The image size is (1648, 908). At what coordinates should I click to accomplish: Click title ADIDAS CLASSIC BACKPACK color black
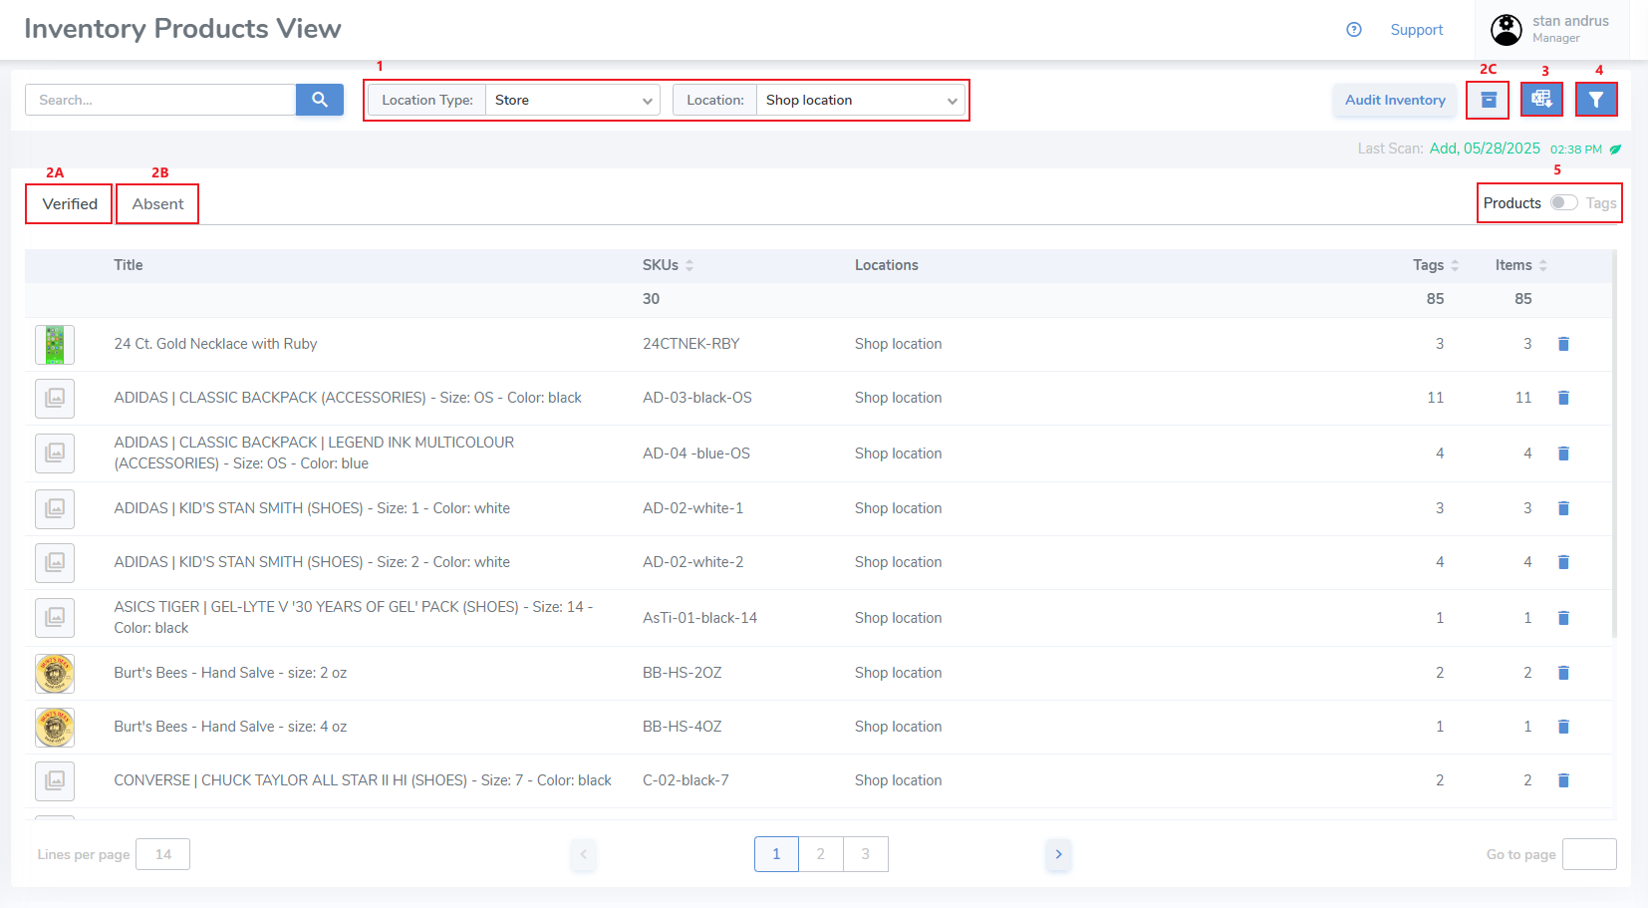pyautogui.click(x=348, y=398)
